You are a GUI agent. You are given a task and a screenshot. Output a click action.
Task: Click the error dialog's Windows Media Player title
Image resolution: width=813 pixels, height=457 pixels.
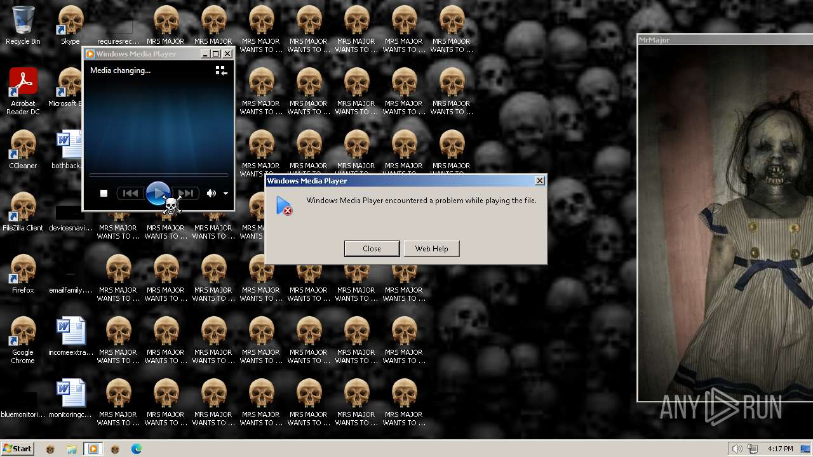307,181
